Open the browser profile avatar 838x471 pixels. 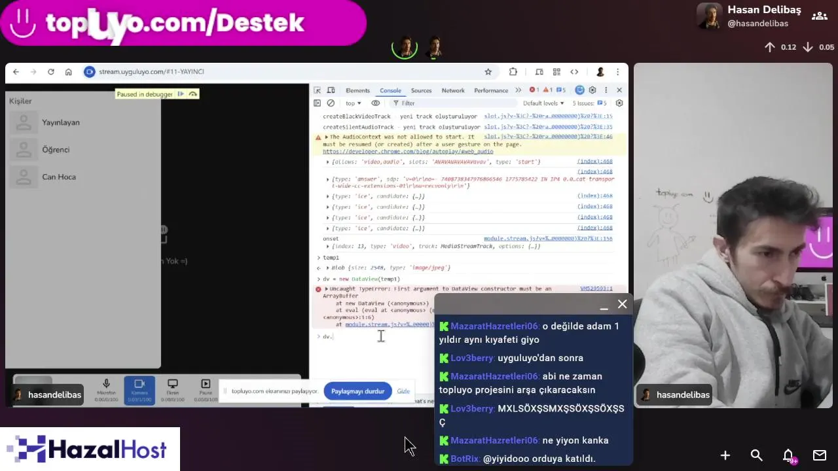600,72
